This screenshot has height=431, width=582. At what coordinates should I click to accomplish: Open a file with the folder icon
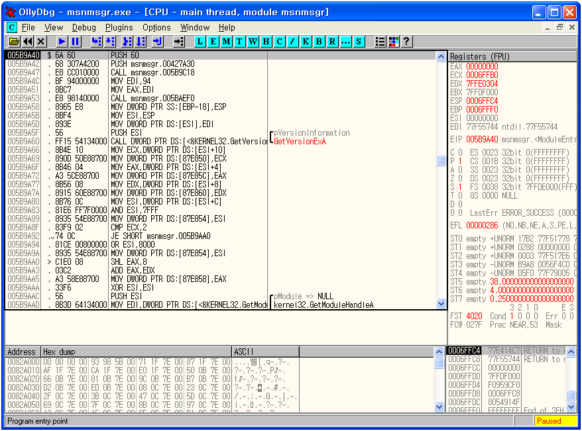(14, 42)
